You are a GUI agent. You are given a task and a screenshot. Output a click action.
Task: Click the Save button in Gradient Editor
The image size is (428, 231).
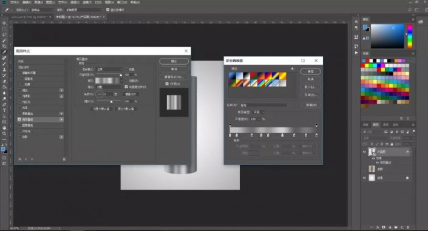coord(310,95)
